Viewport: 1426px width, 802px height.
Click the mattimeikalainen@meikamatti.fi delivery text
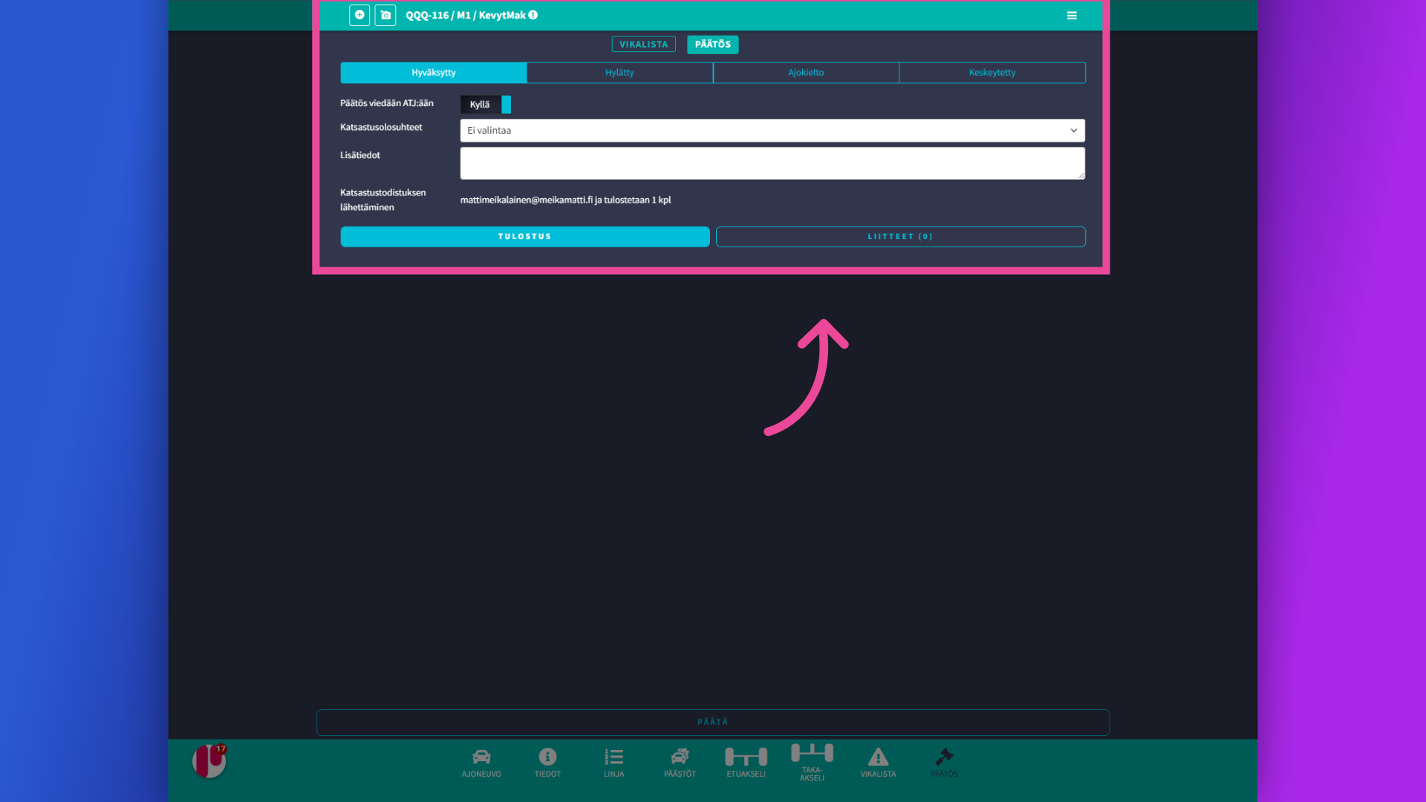[565, 200]
